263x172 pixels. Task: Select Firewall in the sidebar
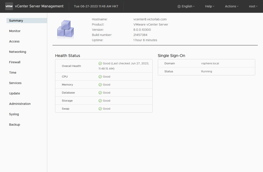[15, 62]
